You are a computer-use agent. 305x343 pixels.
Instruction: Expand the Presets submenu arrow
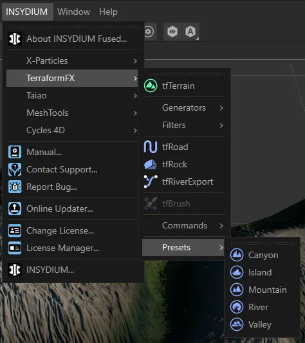(221, 248)
